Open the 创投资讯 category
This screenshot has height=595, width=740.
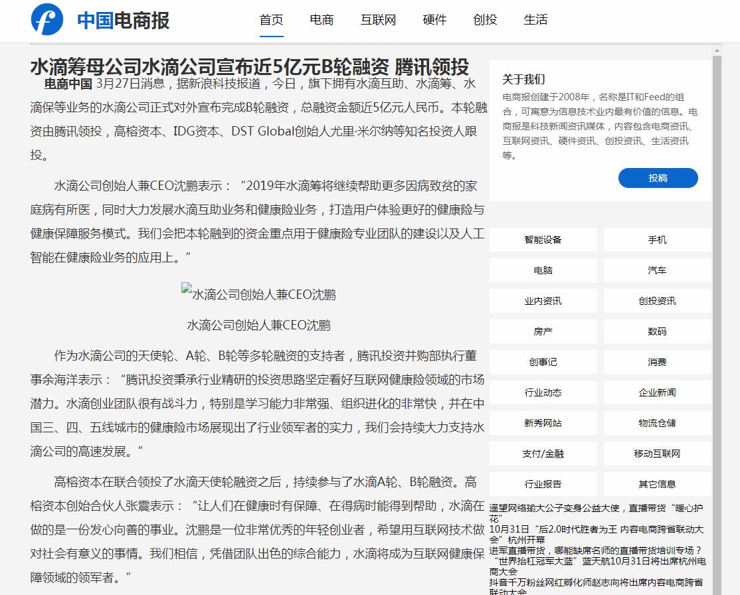658,301
